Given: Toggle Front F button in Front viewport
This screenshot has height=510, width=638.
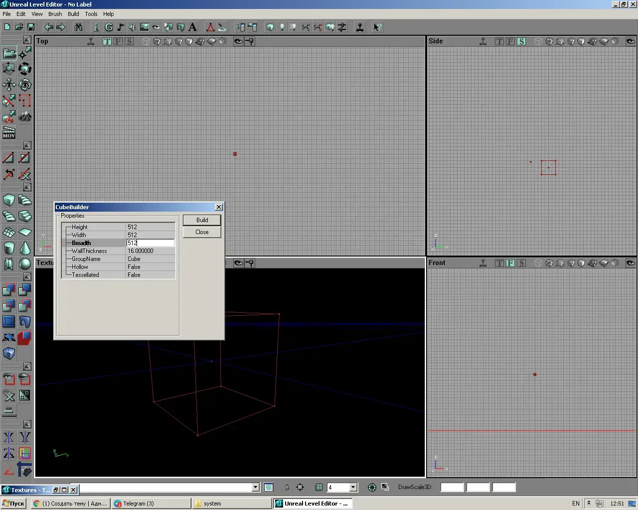Looking at the screenshot, I should tap(510, 263).
